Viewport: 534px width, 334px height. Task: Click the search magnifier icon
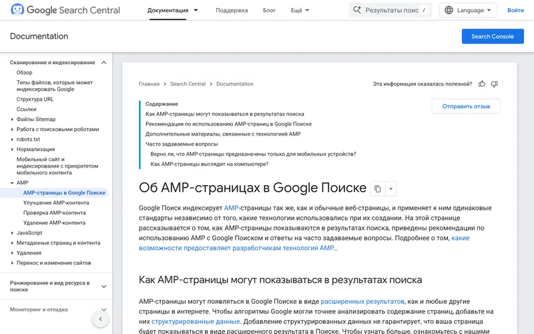[x=356, y=10]
